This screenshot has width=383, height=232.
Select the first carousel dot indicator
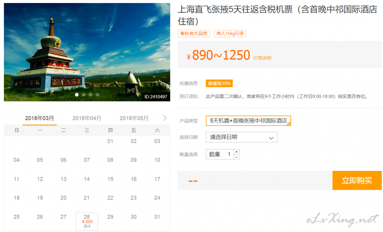click(x=77, y=94)
